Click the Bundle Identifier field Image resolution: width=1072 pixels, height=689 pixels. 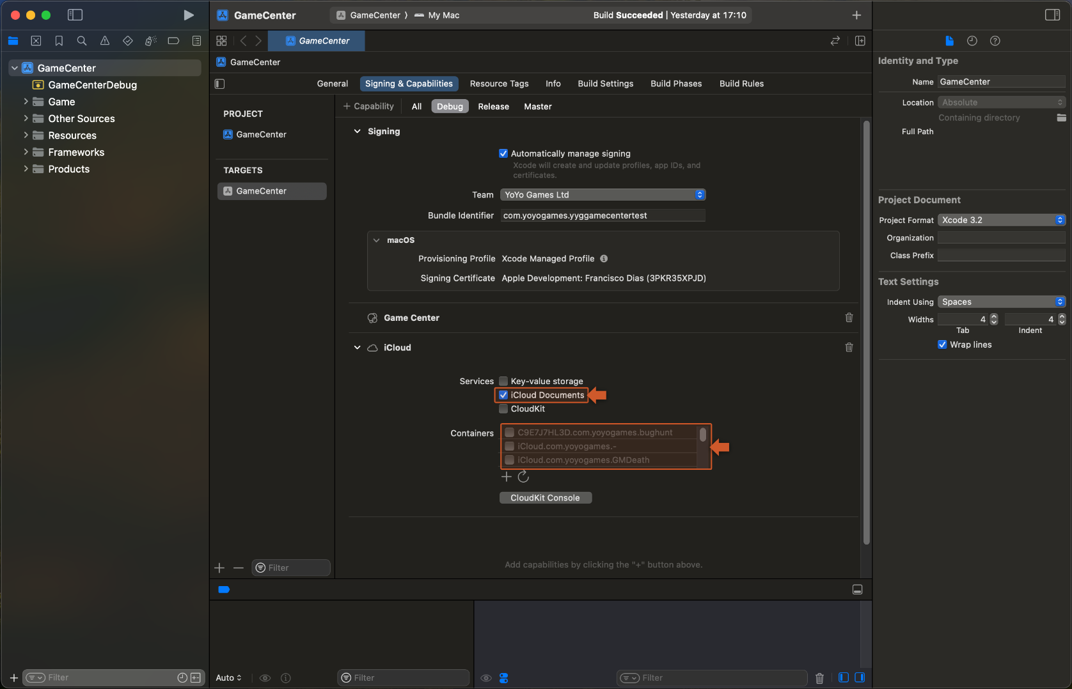[603, 215]
